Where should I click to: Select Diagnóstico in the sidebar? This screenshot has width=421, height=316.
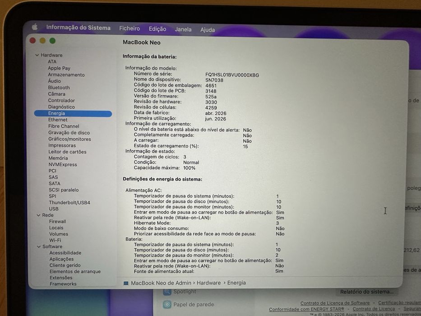pos(61,107)
